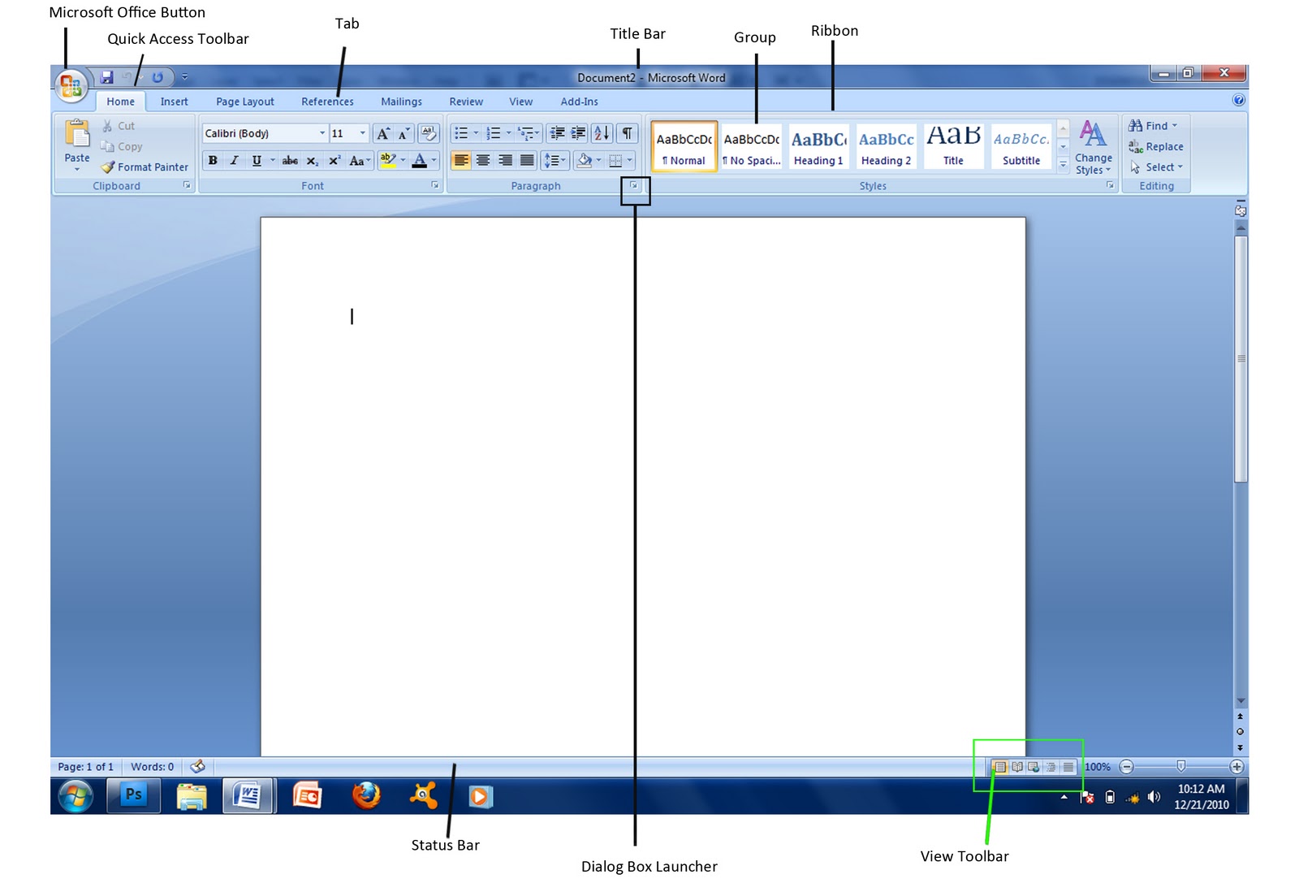The image size is (1299, 896).
Task: Clear formatting with the eraser icon
Action: pyautogui.click(x=428, y=133)
